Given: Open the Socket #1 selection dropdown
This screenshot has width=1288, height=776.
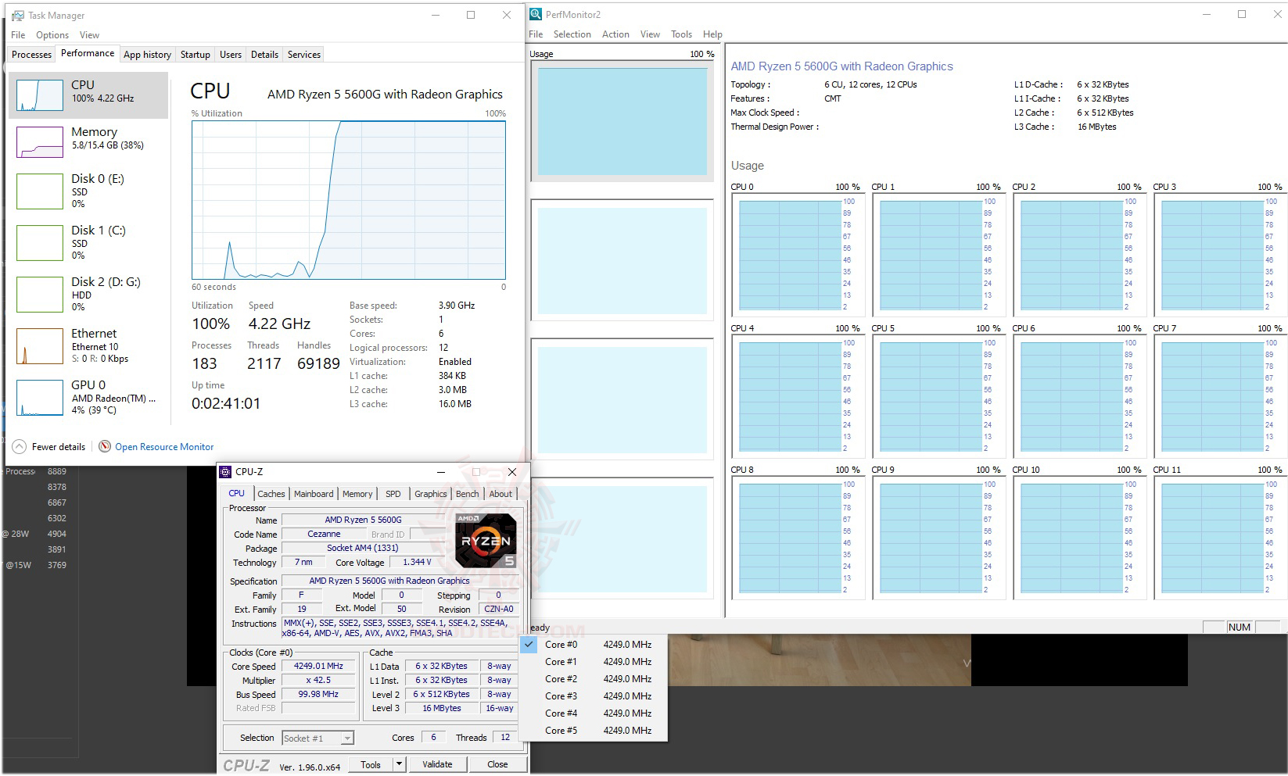Looking at the screenshot, I should (x=318, y=738).
